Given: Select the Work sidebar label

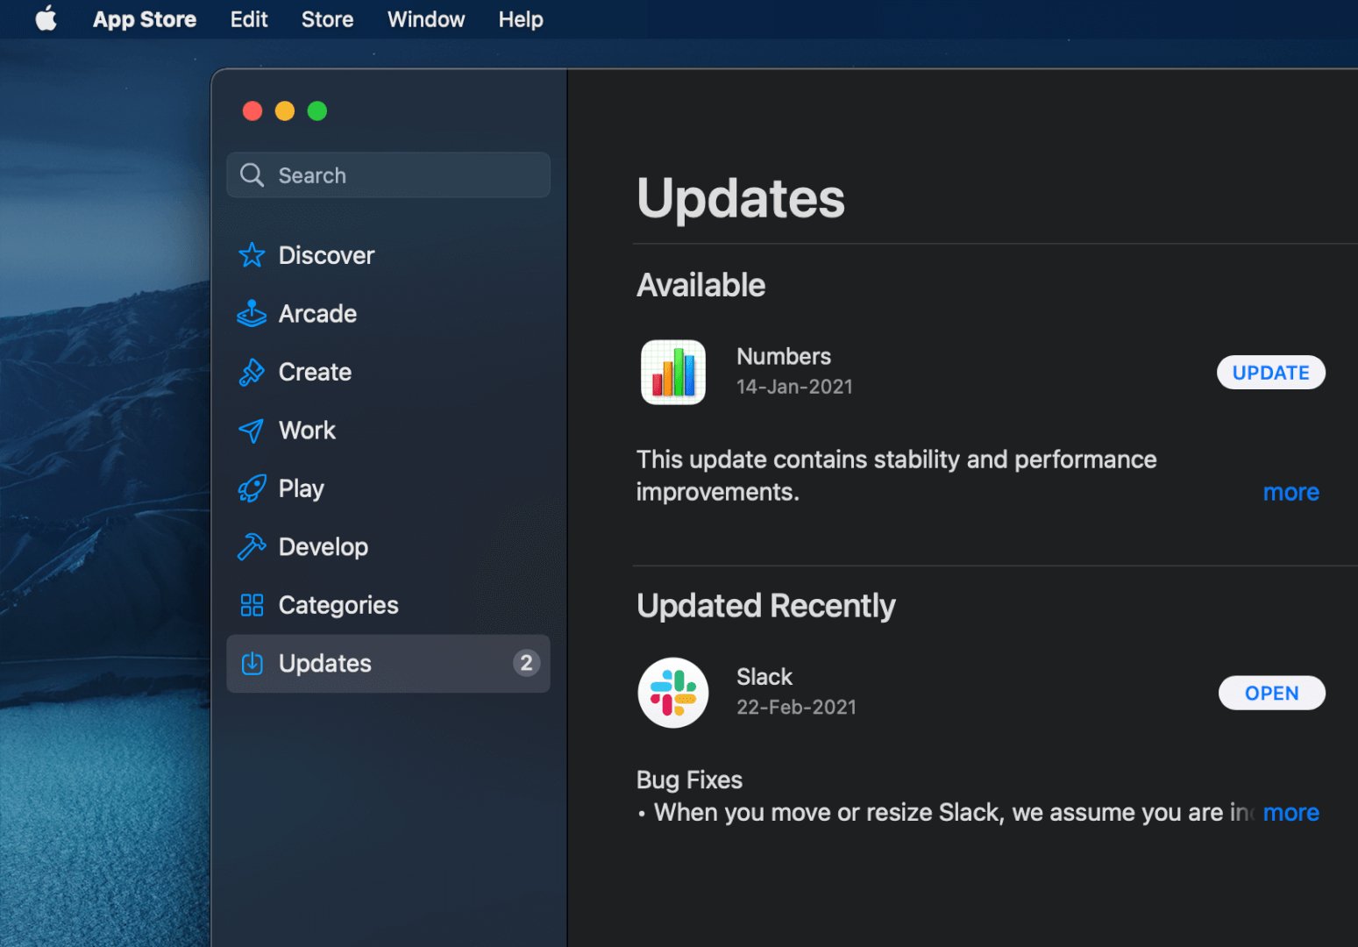Looking at the screenshot, I should tap(307, 431).
